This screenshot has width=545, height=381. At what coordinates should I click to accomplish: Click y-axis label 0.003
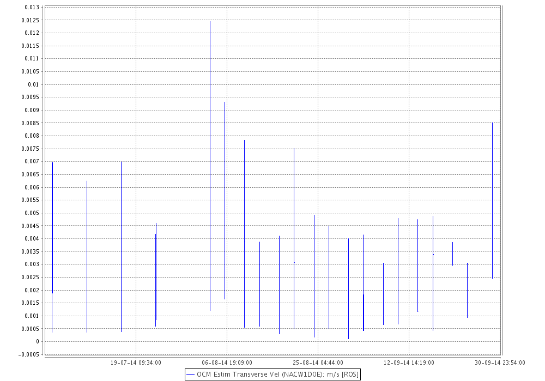(32, 265)
